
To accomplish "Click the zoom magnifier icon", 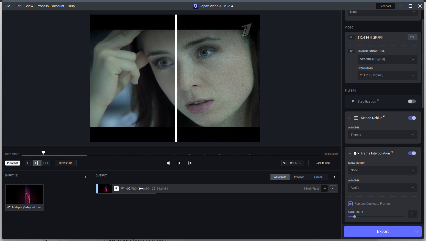I will pos(285,163).
